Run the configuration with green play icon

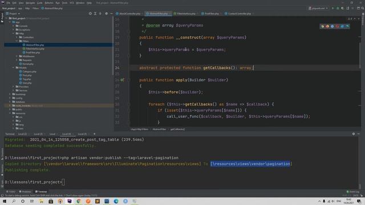pyautogui.click(x=333, y=8)
